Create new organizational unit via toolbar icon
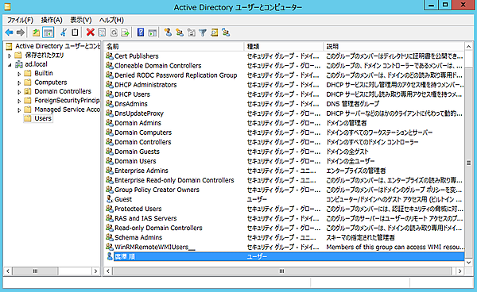 (192, 33)
